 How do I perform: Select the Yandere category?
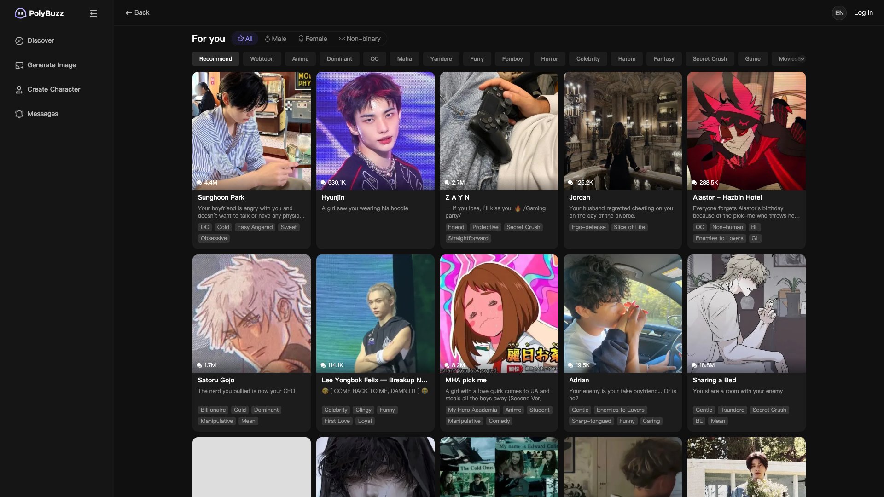click(x=441, y=59)
